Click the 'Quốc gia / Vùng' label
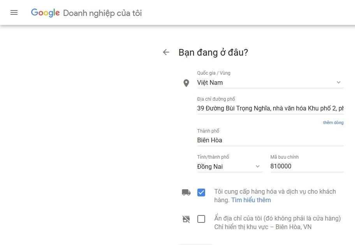The width and height of the screenshot is (355, 245). point(214,73)
